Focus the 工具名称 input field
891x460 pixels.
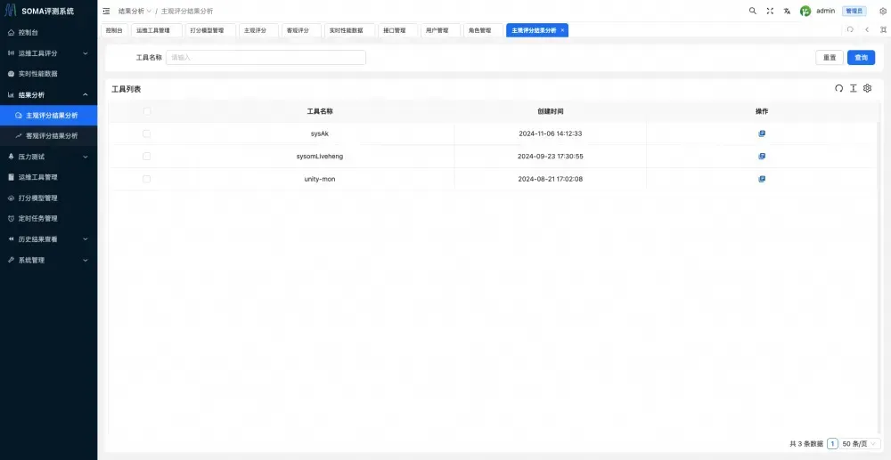266,57
